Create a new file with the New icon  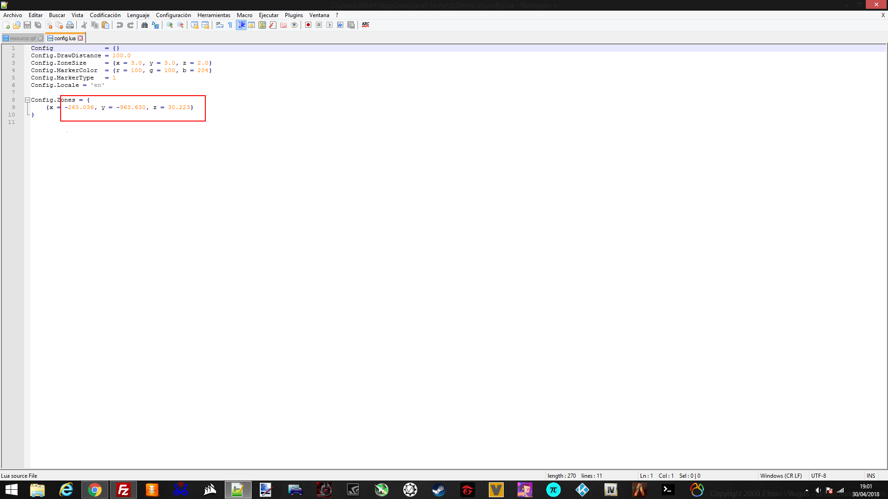(6, 25)
